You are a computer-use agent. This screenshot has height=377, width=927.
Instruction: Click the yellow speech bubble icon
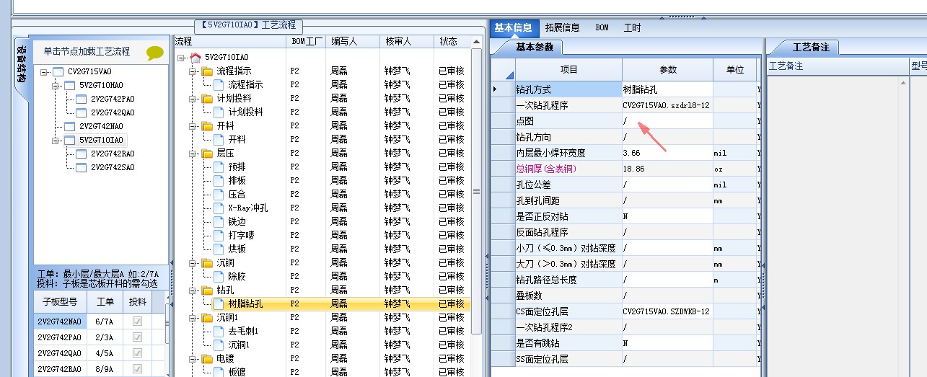tap(155, 53)
